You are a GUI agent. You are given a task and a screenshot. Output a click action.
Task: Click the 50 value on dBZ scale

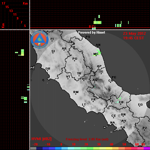pyautogui.click(x=124, y=144)
